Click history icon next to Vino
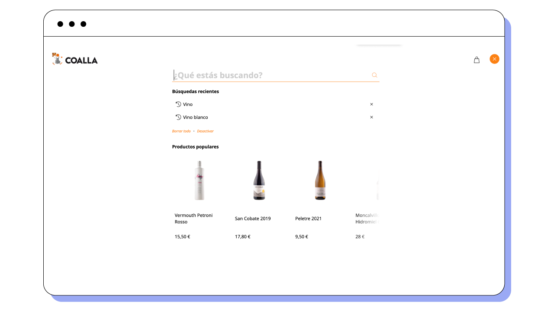This screenshot has width=554, height=311. (x=178, y=105)
